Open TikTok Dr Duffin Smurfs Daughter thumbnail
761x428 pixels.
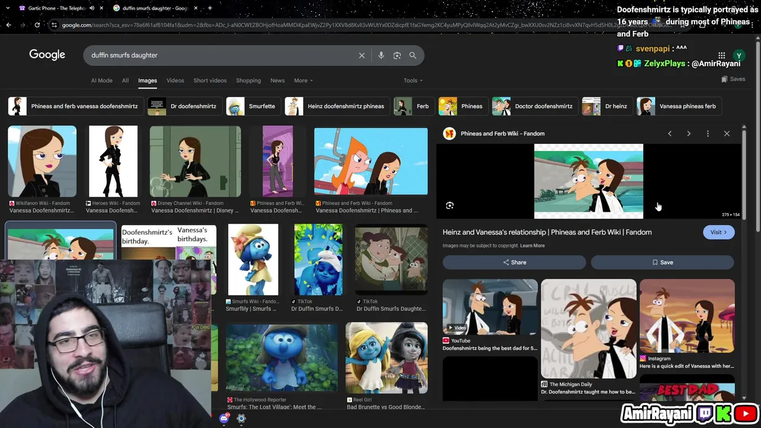click(x=391, y=260)
